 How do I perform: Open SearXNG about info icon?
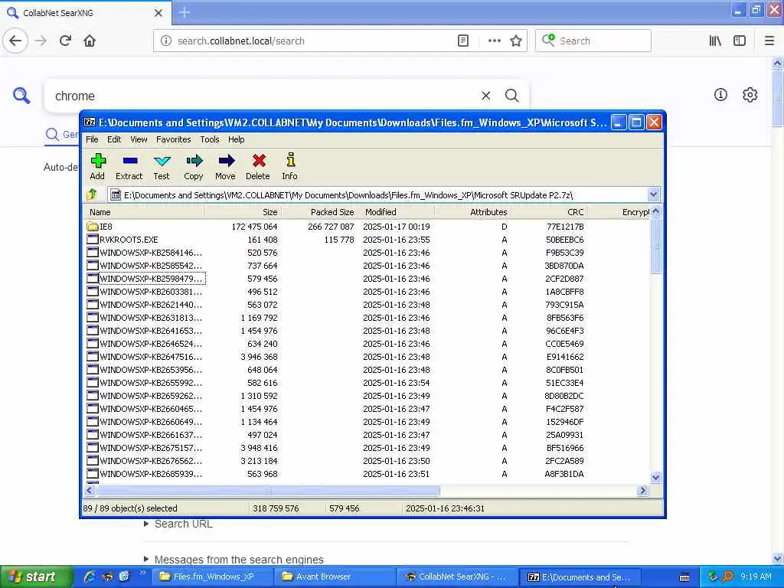(x=720, y=94)
